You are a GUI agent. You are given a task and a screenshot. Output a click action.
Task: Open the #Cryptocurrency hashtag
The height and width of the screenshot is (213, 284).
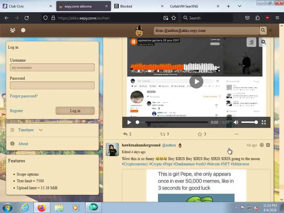coord(135,164)
